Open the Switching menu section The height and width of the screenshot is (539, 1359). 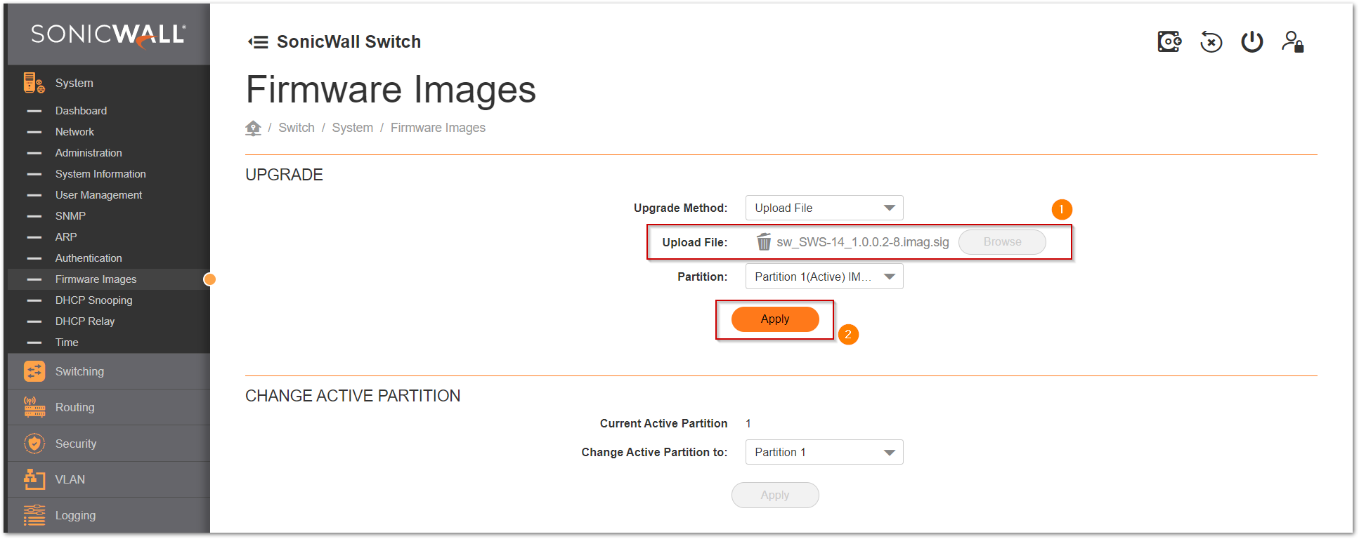click(79, 371)
